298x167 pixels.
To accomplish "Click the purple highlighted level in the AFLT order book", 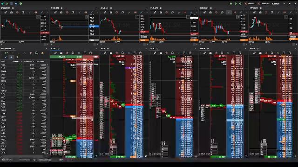I will [x=130, y=68].
